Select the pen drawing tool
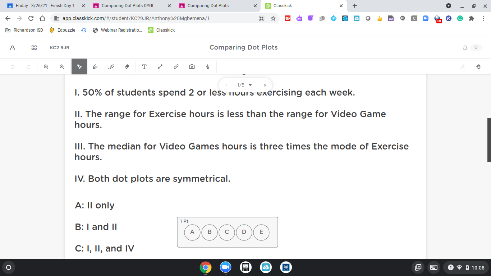The height and width of the screenshot is (276, 491). [x=95, y=66]
